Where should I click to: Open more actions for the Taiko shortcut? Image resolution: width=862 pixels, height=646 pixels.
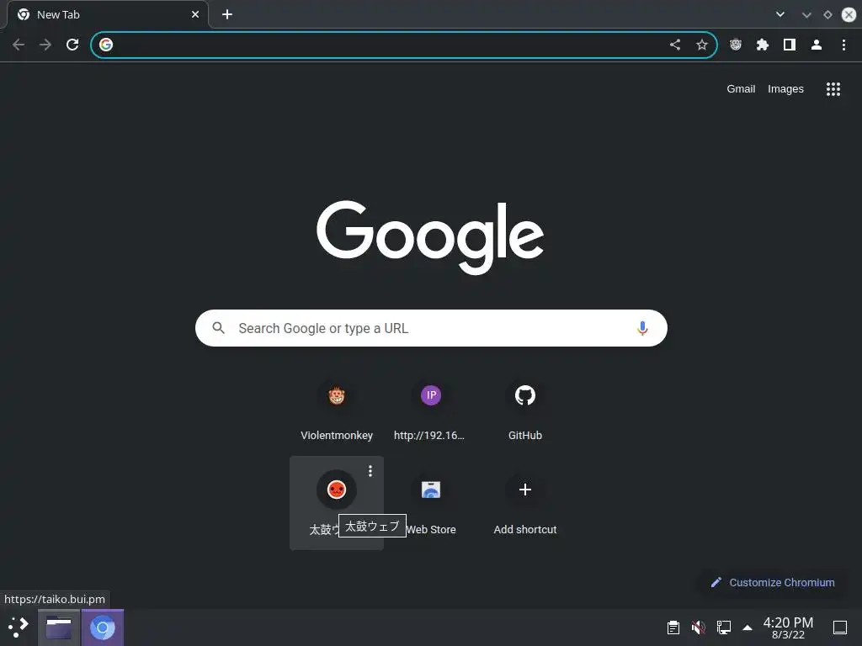370,471
